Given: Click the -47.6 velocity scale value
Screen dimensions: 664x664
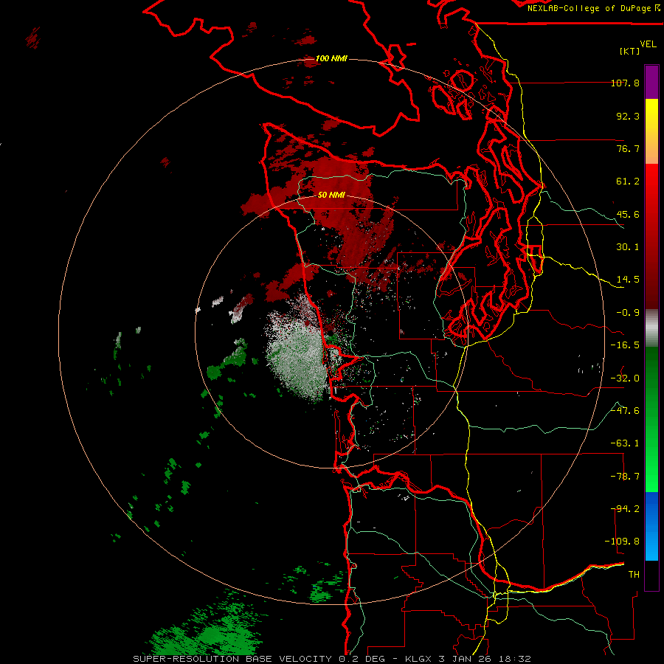Looking at the screenshot, I should (x=625, y=411).
